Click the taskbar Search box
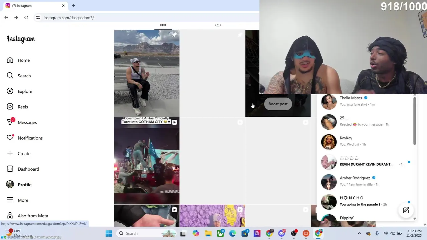The height and width of the screenshot is (240, 427). click(x=147, y=233)
